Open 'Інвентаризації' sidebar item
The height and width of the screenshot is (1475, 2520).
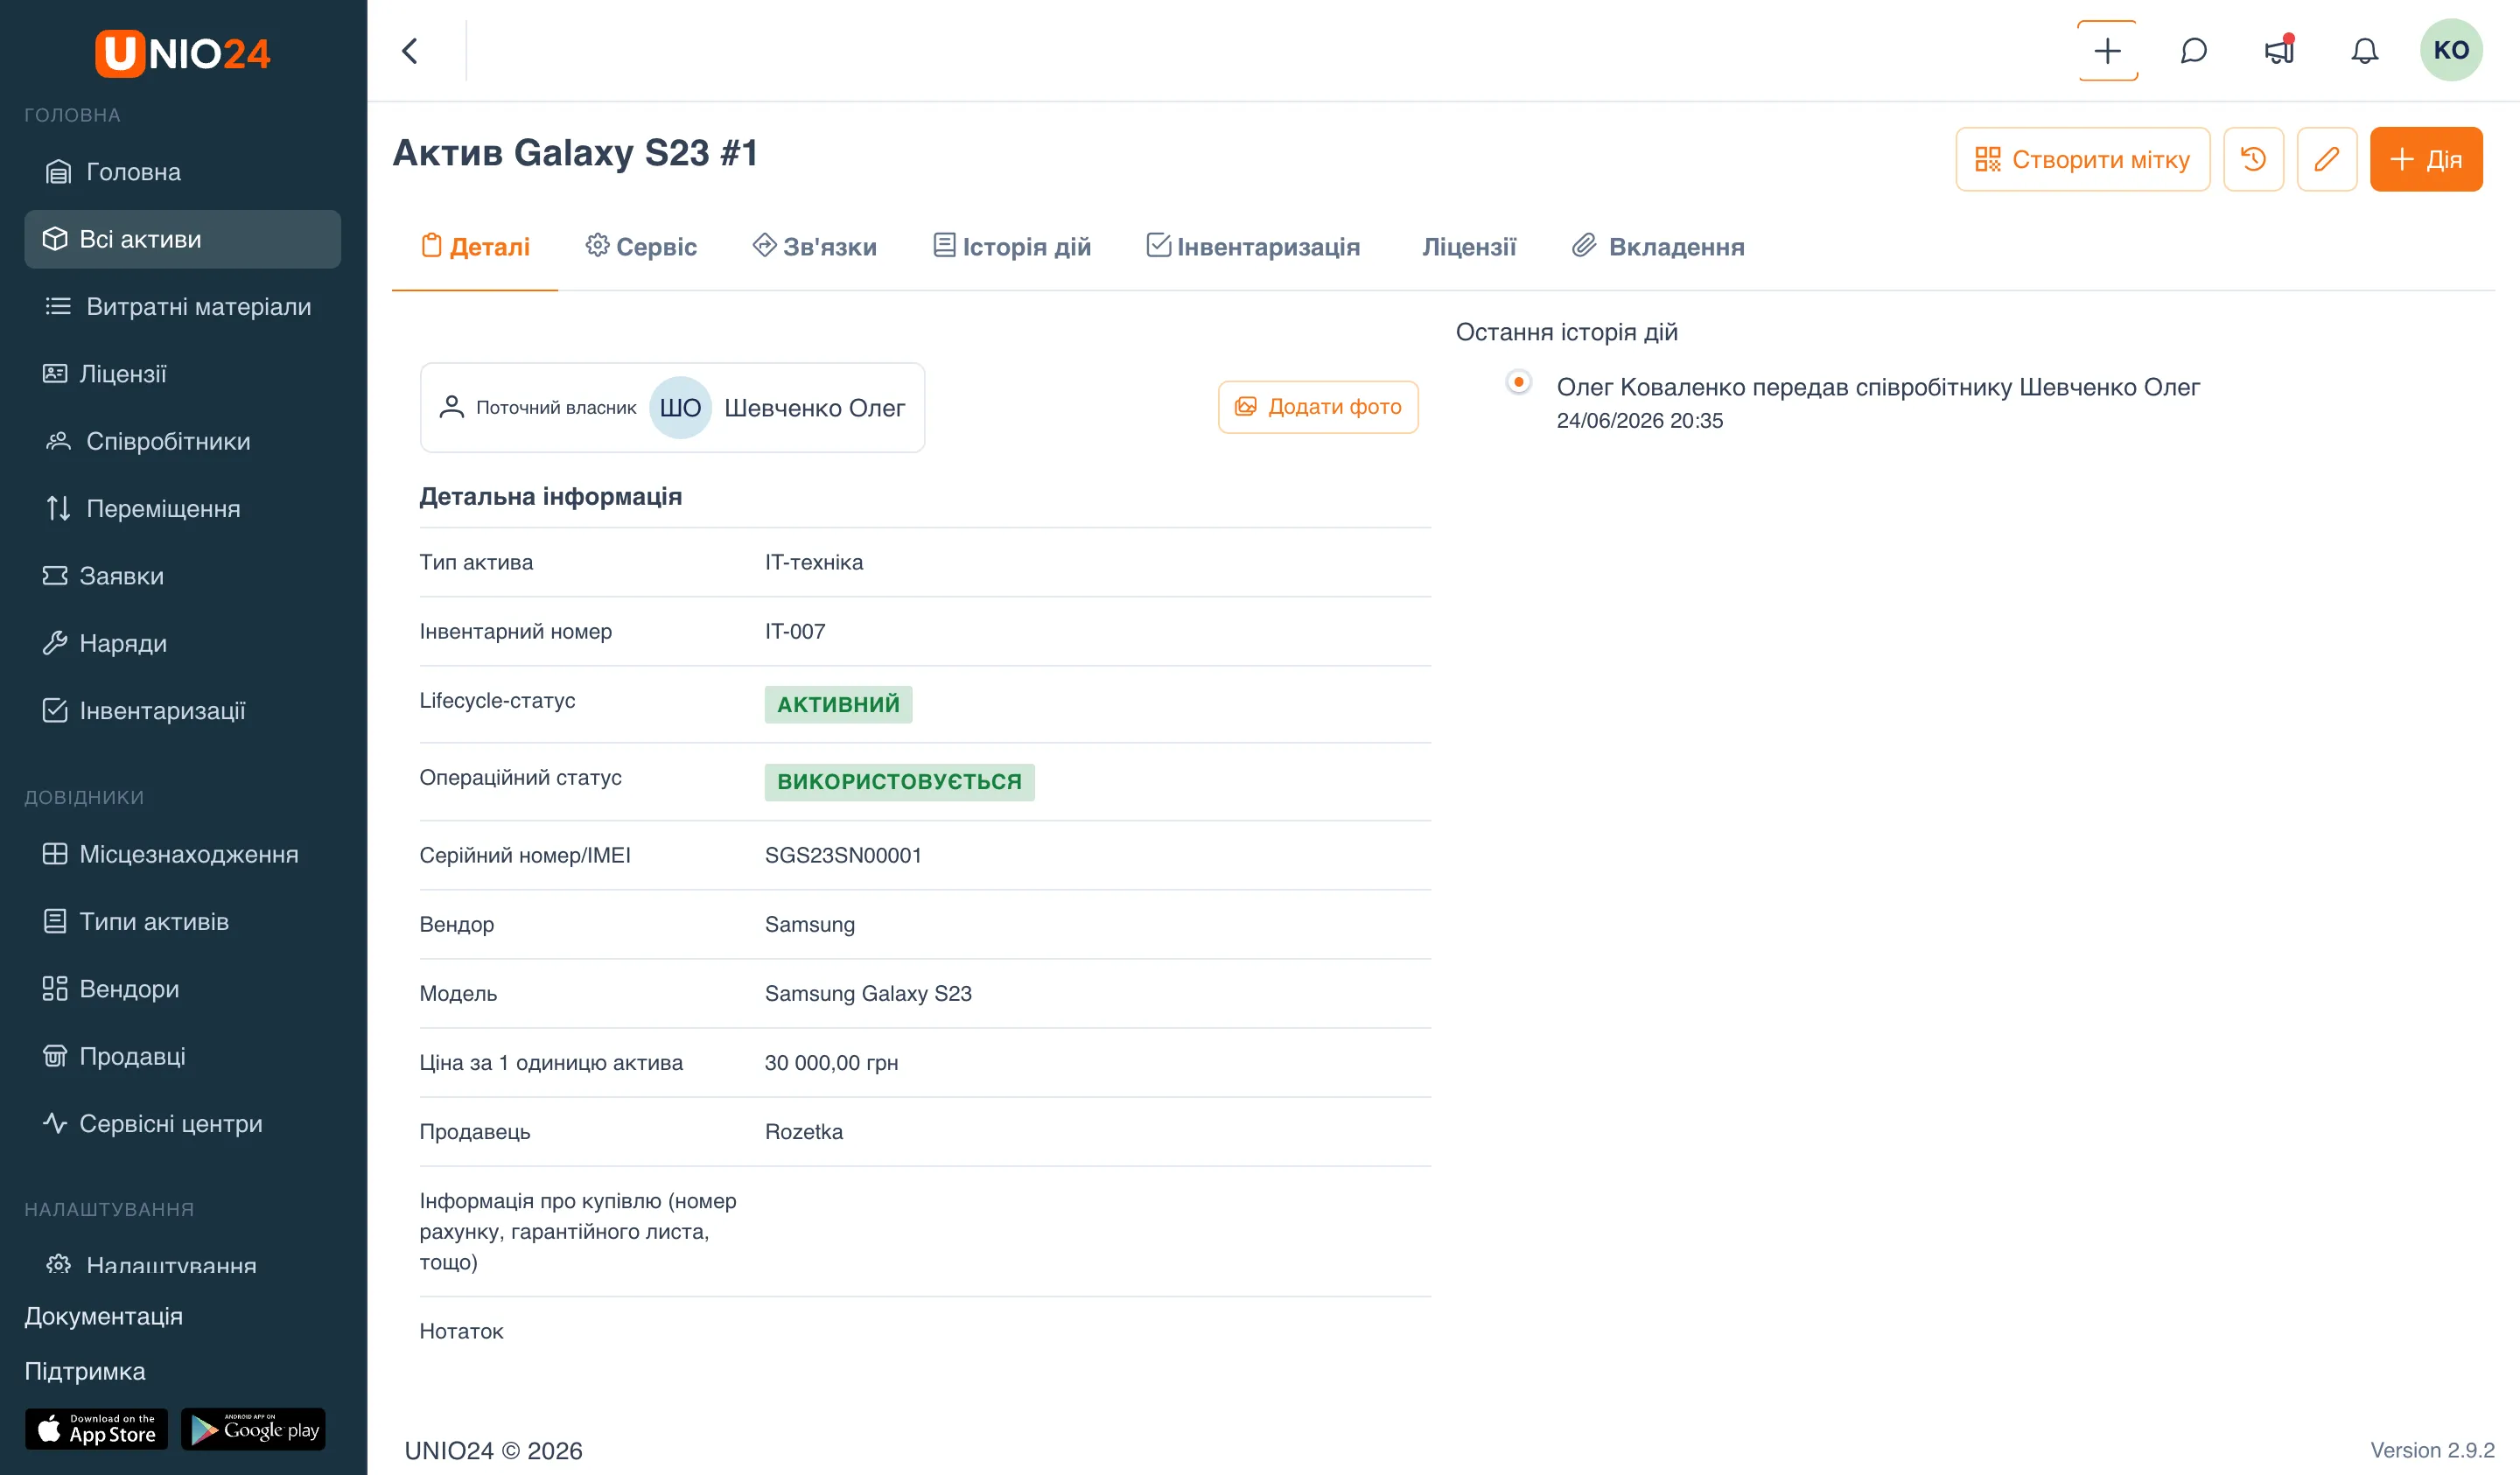click(x=183, y=711)
